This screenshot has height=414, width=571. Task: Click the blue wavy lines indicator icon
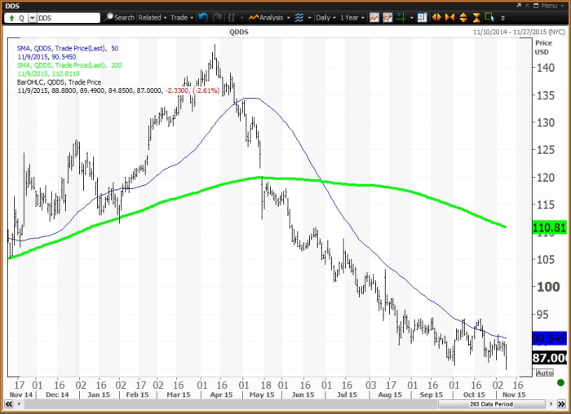click(299, 17)
